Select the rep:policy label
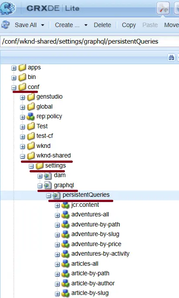This screenshot has height=298, width=179. [49, 116]
